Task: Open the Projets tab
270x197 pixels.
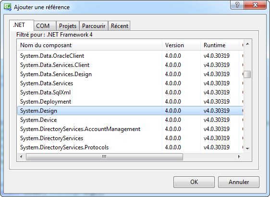Action: 68,26
